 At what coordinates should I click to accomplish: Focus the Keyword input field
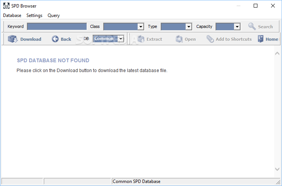coord(57,26)
